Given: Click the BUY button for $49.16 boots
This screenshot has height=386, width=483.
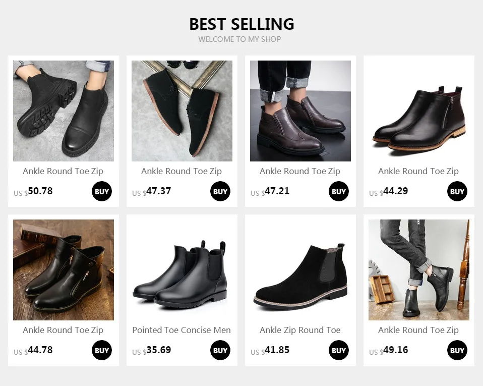Looking at the screenshot, I should [457, 350].
